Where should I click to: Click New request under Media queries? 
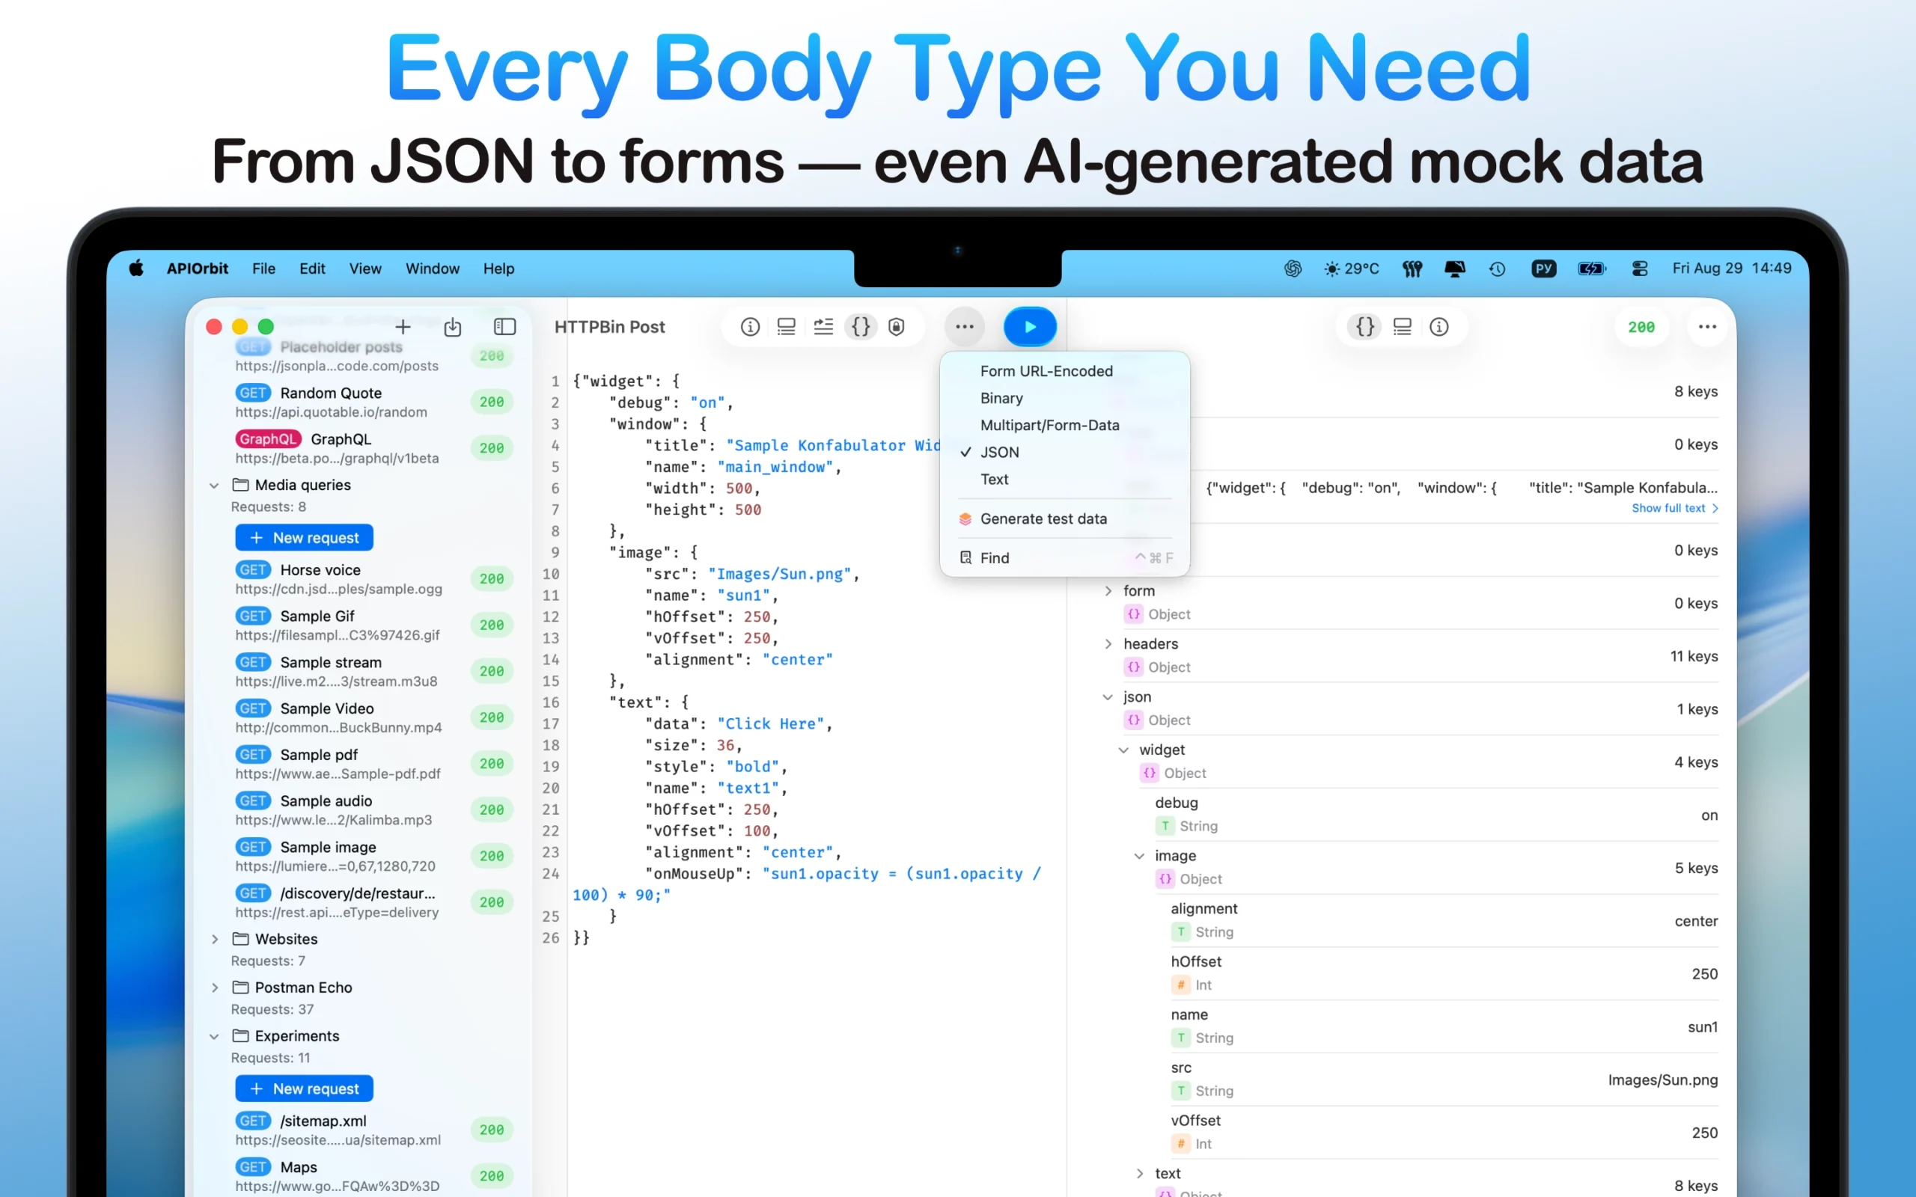click(x=304, y=538)
